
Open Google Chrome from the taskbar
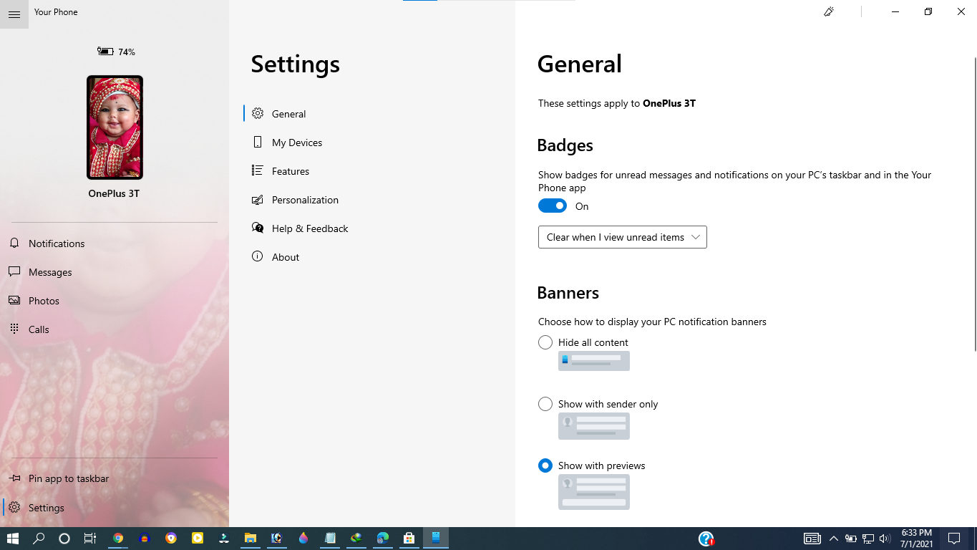(x=118, y=539)
